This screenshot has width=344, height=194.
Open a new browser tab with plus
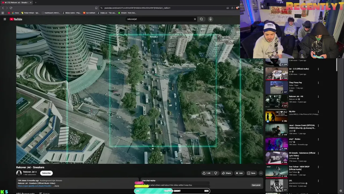(x=35, y=2)
